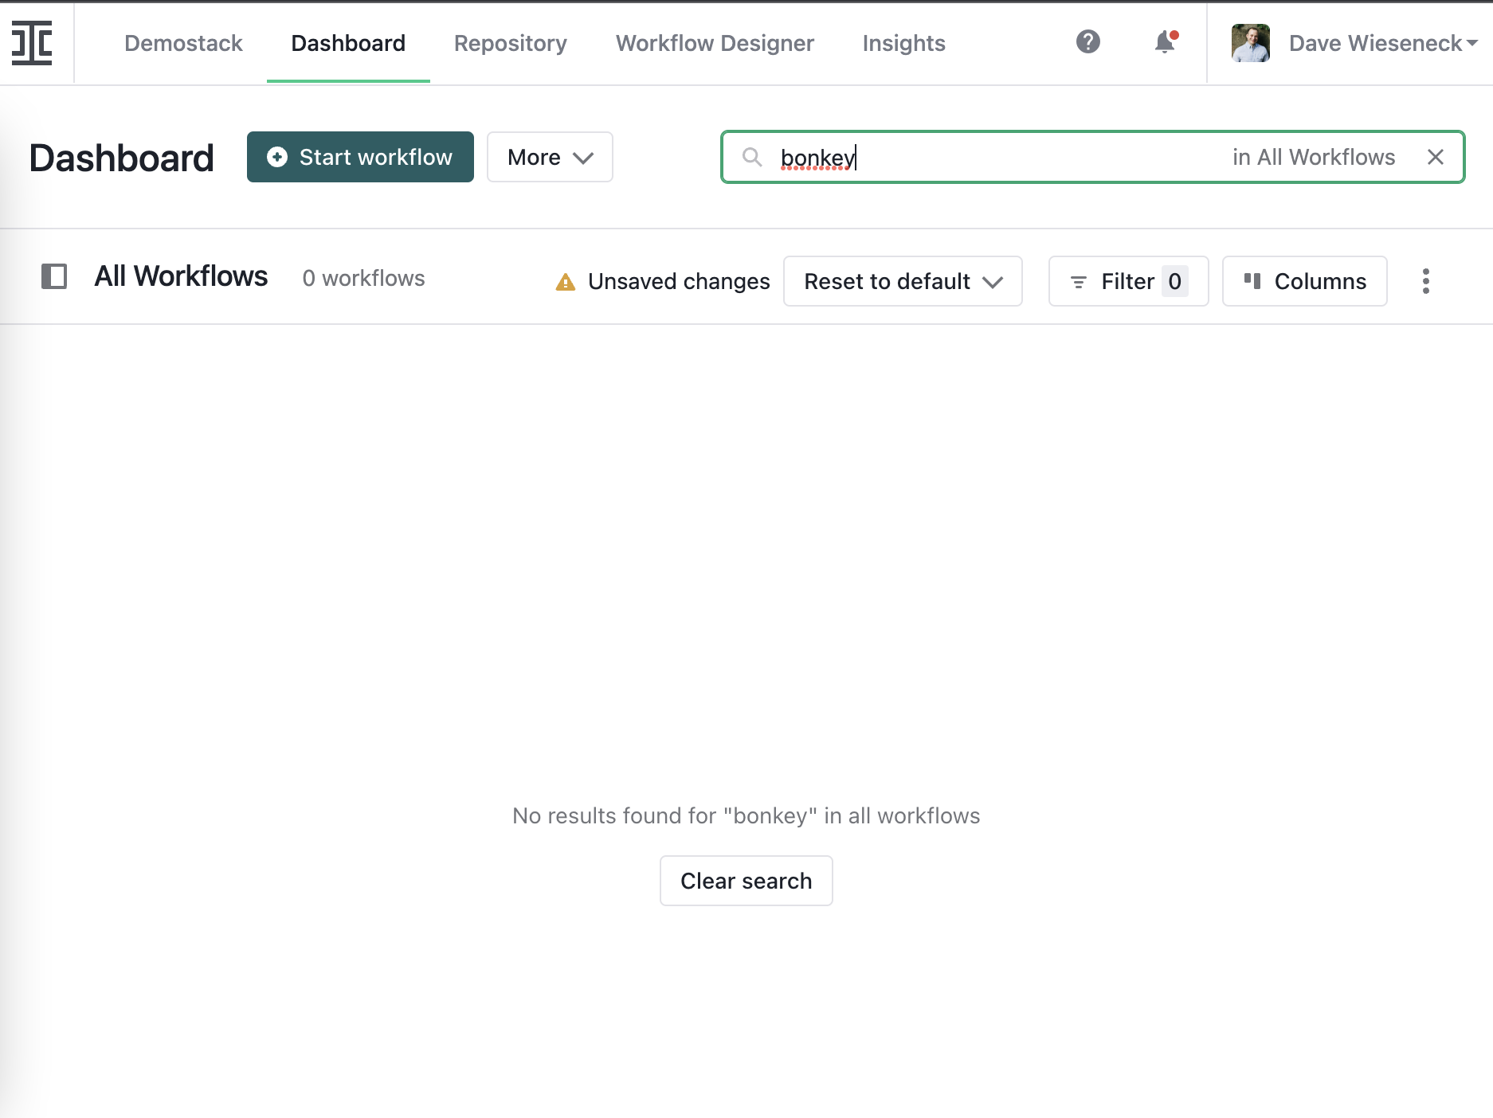Click the '0 workflows' count text
The image size is (1493, 1118).
coord(363,278)
